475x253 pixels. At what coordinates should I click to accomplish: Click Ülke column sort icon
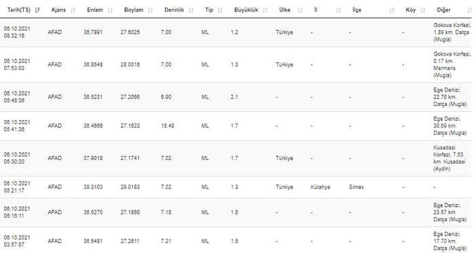(x=300, y=10)
